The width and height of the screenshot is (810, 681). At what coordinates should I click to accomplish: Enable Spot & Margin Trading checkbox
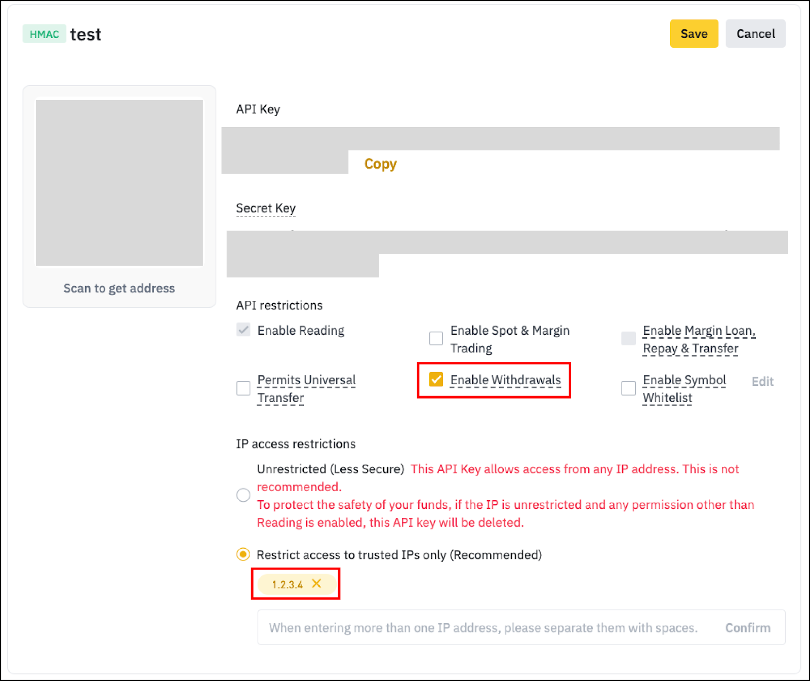coord(436,338)
